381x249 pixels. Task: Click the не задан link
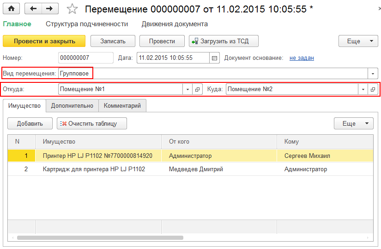click(302, 58)
